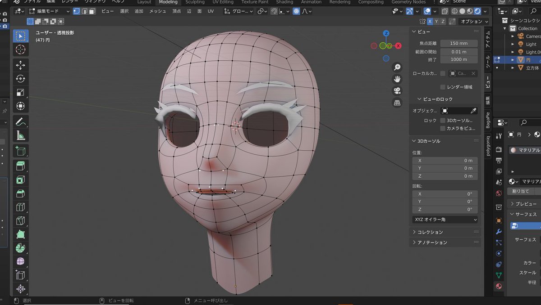This screenshot has width=541, height=305.
Task: Enable the カメラをビュー lock checkbox
Action: pyautogui.click(x=443, y=128)
